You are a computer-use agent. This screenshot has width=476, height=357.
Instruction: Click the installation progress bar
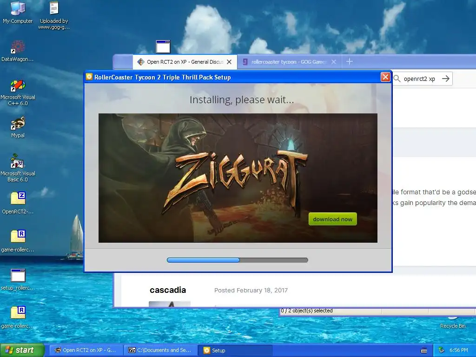238,260
